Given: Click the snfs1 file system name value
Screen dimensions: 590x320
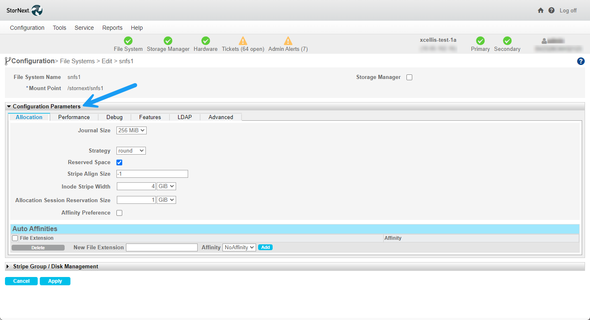Looking at the screenshot, I should tap(74, 77).
